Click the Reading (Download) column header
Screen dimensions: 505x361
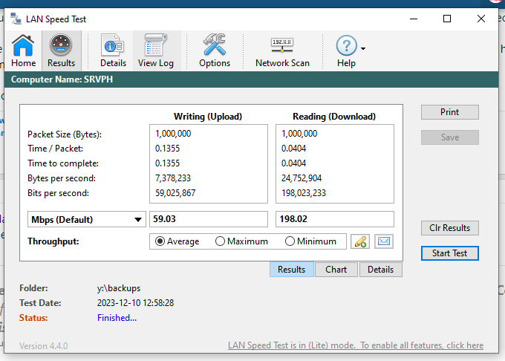point(334,117)
